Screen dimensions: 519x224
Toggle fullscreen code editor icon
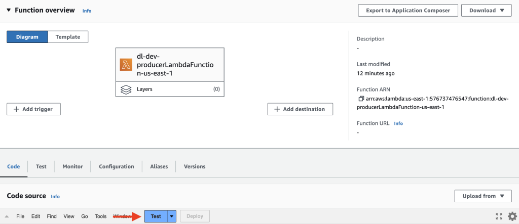coord(499,216)
